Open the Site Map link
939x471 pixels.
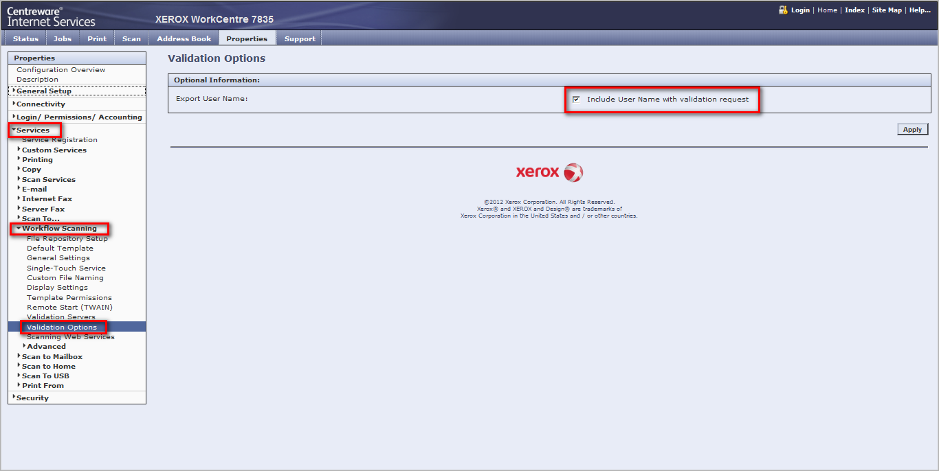tap(887, 10)
